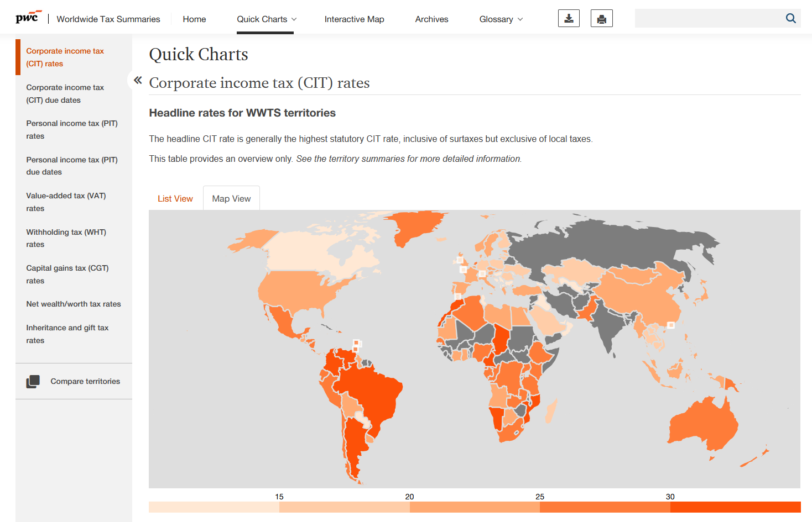Click the print icon button
This screenshot has width=812, height=522.
click(x=602, y=19)
